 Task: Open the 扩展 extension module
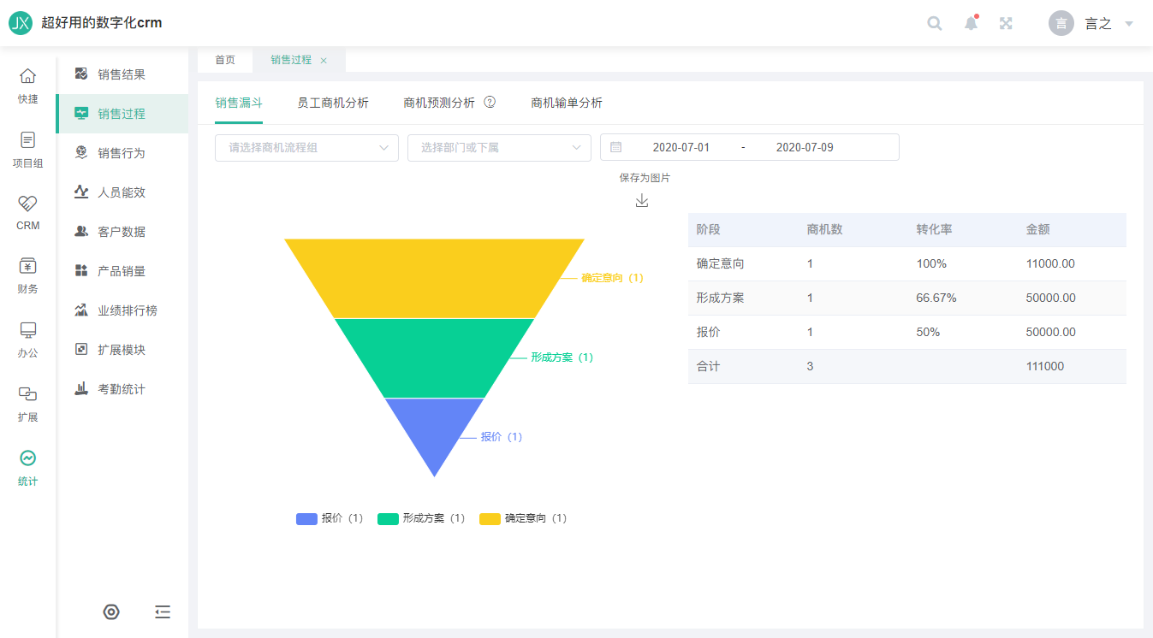coord(28,405)
